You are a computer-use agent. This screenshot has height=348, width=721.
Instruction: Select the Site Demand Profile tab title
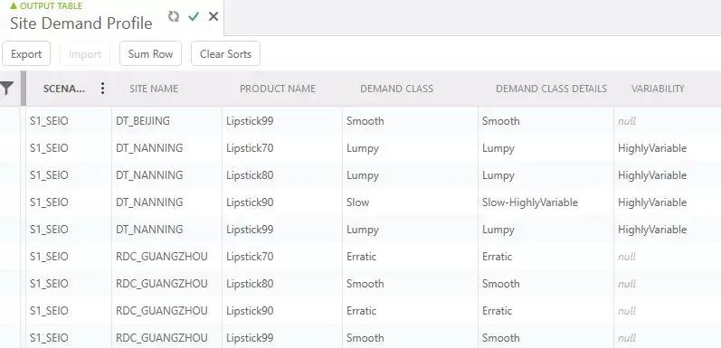[x=81, y=23]
